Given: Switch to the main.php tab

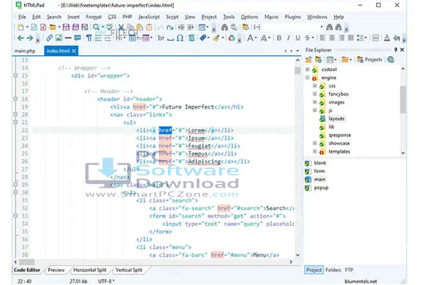Looking at the screenshot, I should click(x=25, y=51).
